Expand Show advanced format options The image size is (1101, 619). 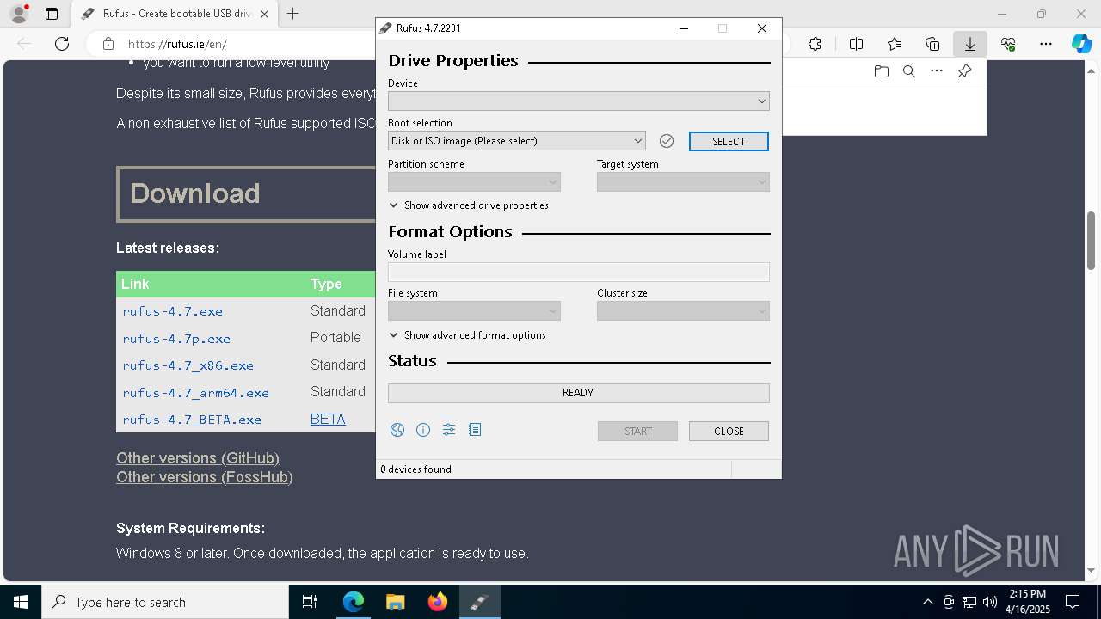(x=467, y=335)
